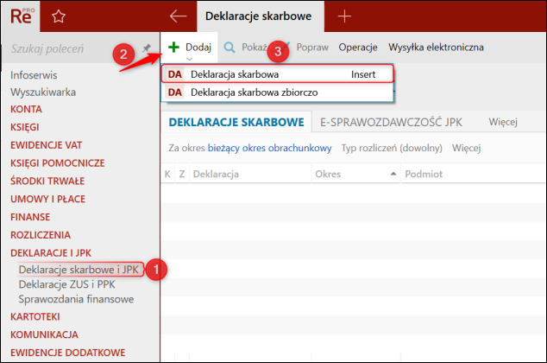The image size is (547, 363).
Task: Open the Typ rozliczeń (dowolny) filter
Action: 392,148
